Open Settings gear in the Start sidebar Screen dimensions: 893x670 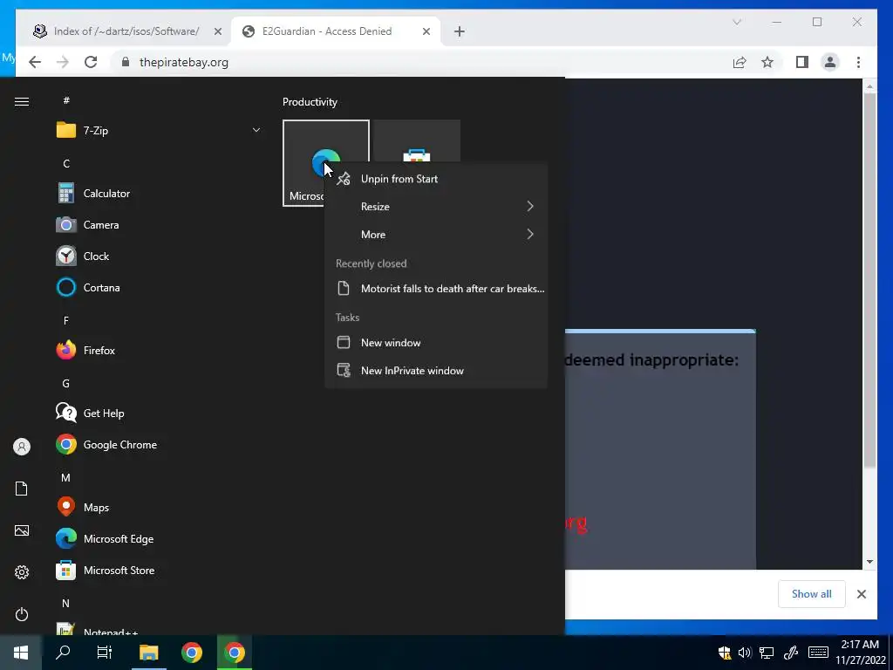pyautogui.click(x=22, y=572)
